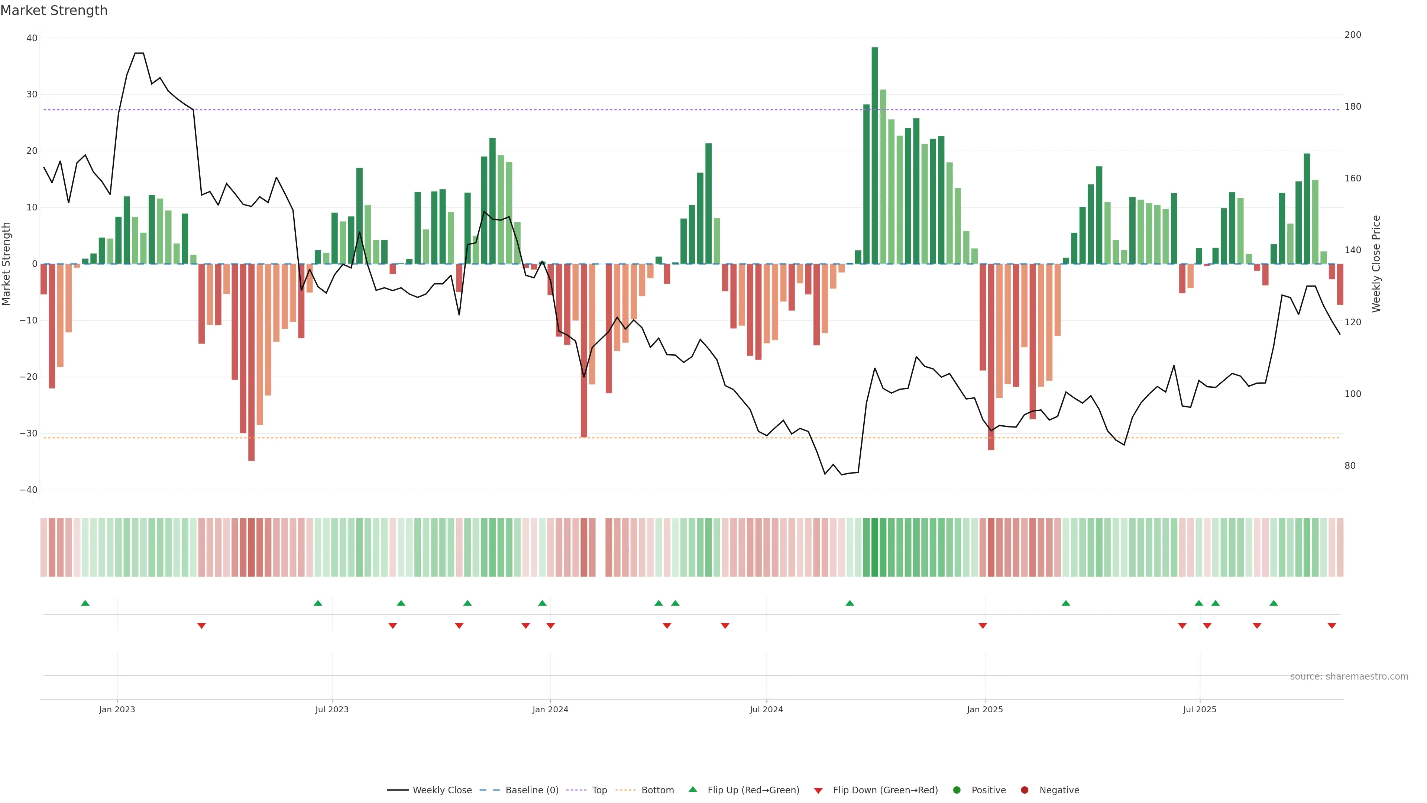
Task: Click the Positive green circle legend icon
Action: click(x=957, y=790)
